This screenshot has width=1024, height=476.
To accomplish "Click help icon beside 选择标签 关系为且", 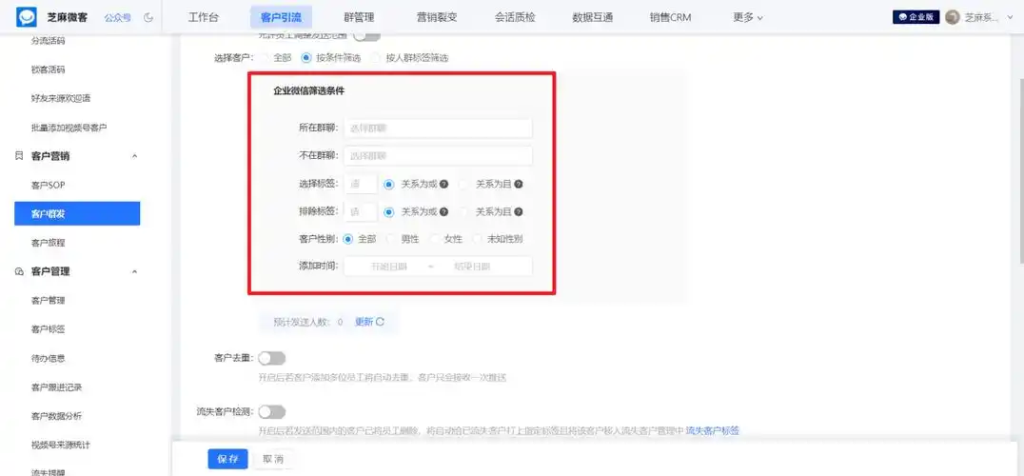I will pyautogui.click(x=519, y=185).
